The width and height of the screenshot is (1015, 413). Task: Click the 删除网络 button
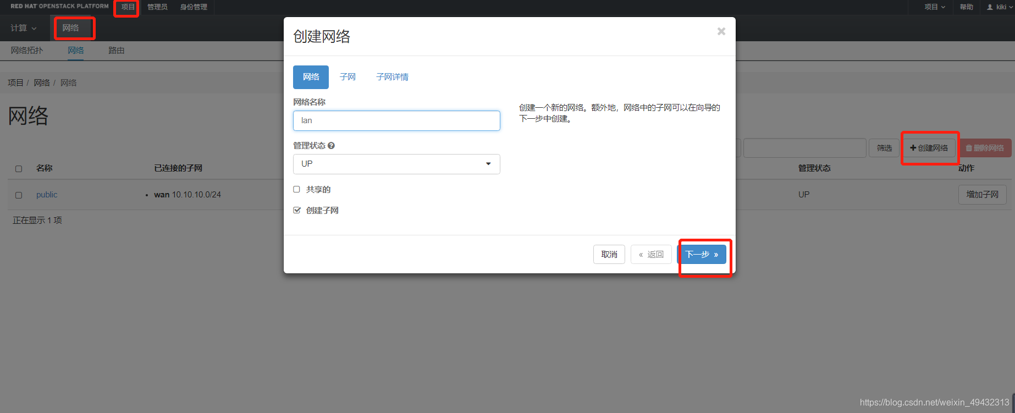[x=985, y=148]
